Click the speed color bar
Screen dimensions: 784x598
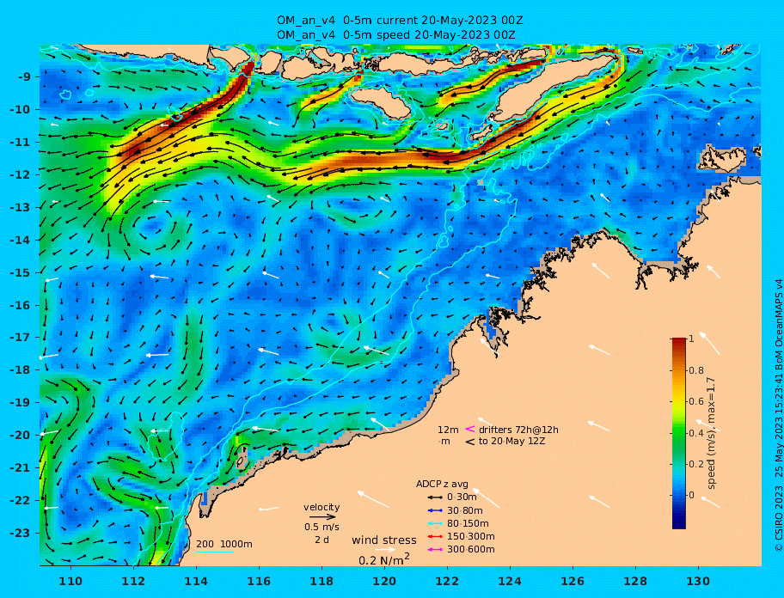click(679, 433)
